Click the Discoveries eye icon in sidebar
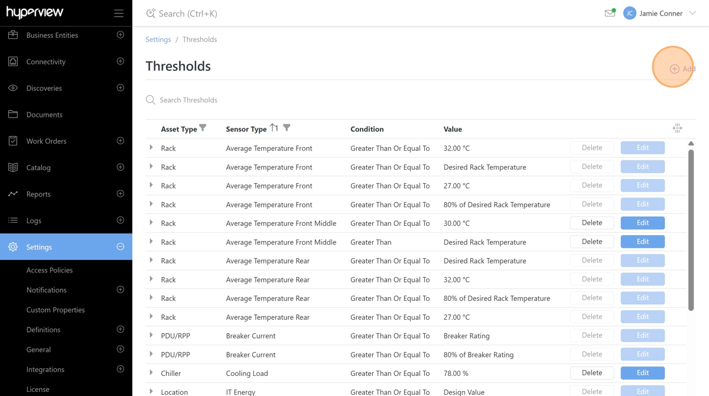The width and height of the screenshot is (709, 396). pyautogui.click(x=13, y=88)
